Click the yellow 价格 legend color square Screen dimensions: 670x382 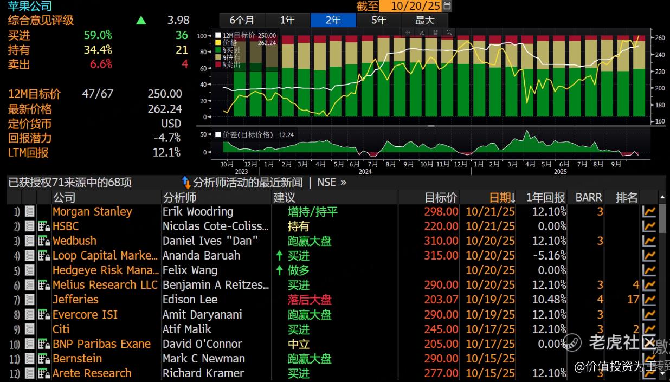coord(218,42)
